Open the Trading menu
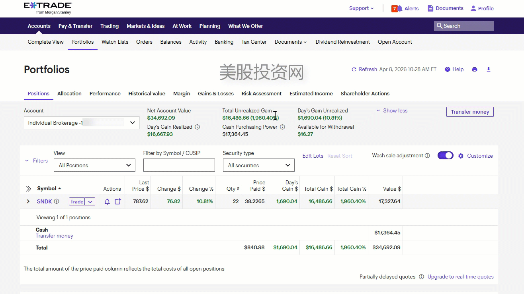The height and width of the screenshot is (294, 524). tap(109, 26)
